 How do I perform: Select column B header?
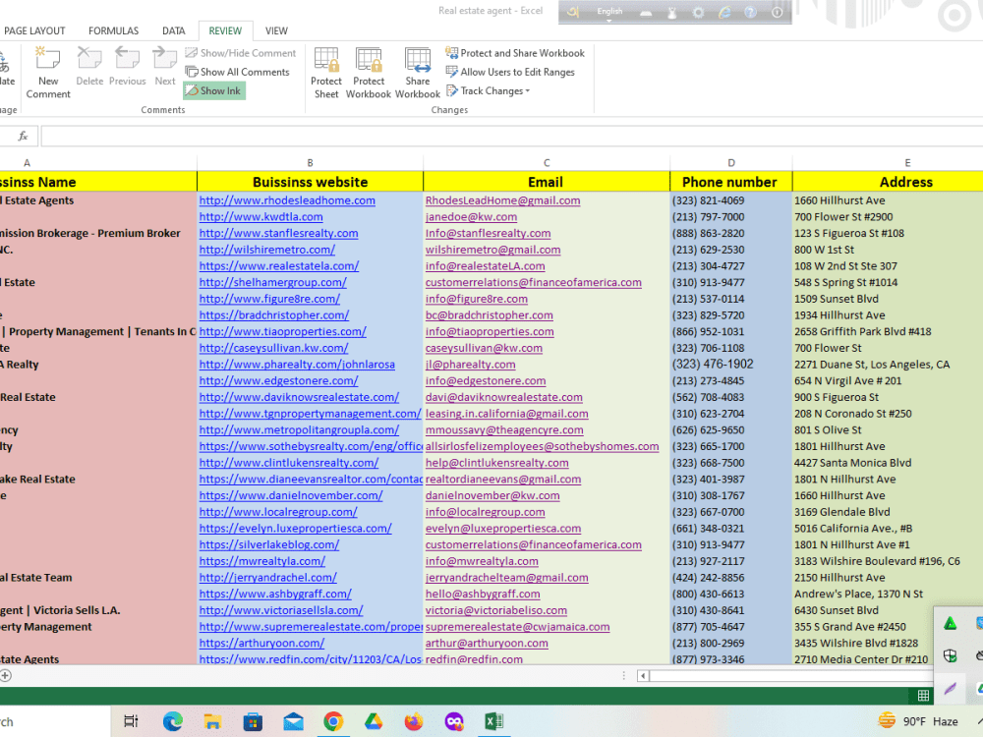tap(310, 163)
